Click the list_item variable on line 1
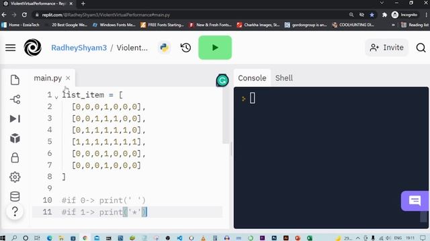430x241 pixels. (83, 95)
